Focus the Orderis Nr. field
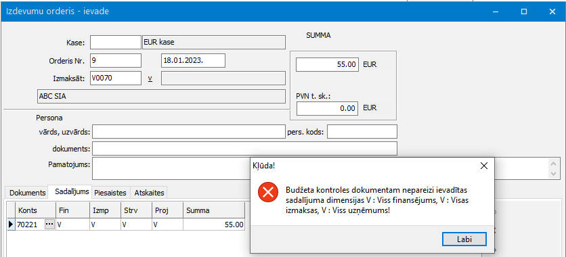 (x=116, y=61)
